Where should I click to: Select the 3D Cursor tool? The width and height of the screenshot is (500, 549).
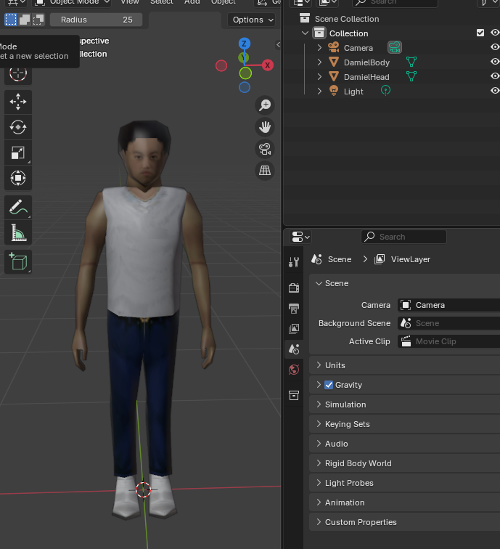point(18,74)
